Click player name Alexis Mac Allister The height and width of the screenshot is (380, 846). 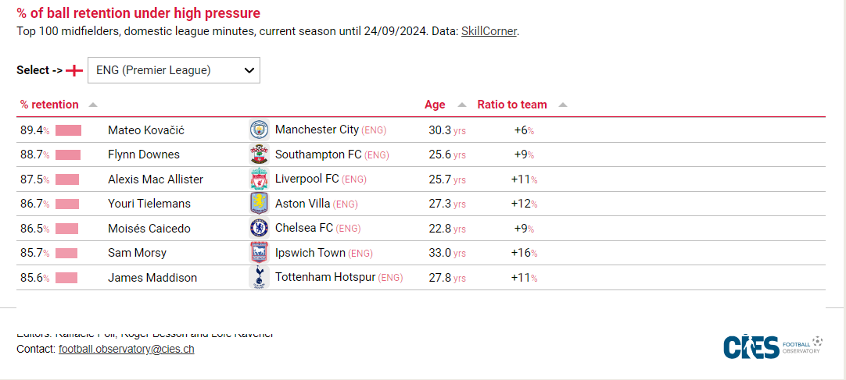[156, 179]
